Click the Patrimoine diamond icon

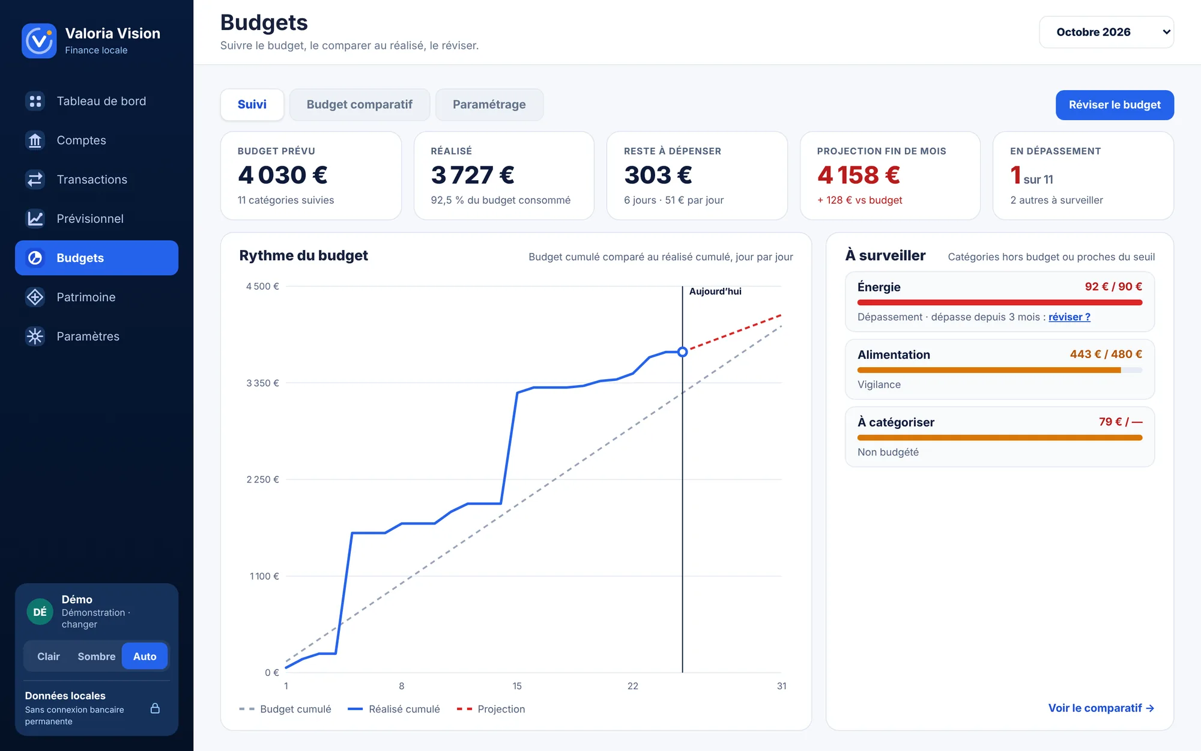pyautogui.click(x=35, y=297)
